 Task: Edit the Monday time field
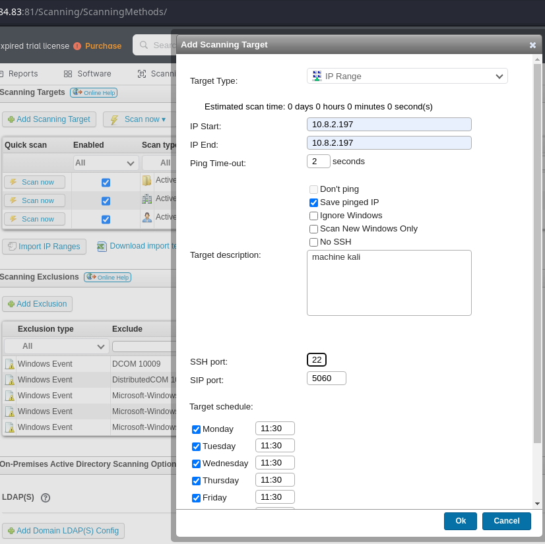tap(275, 429)
